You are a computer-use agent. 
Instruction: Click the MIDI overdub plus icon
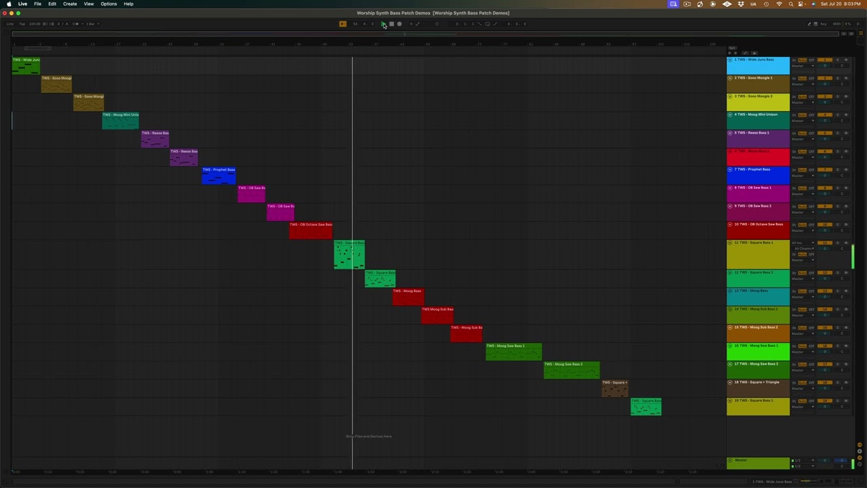(x=411, y=24)
